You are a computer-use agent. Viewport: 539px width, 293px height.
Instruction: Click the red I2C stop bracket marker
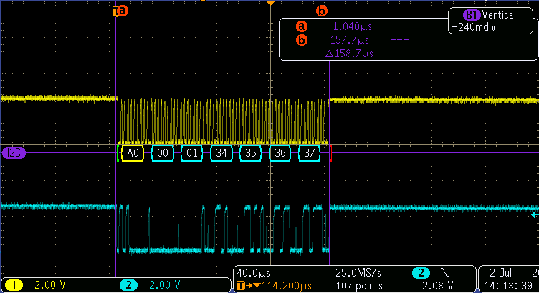(x=330, y=153)
